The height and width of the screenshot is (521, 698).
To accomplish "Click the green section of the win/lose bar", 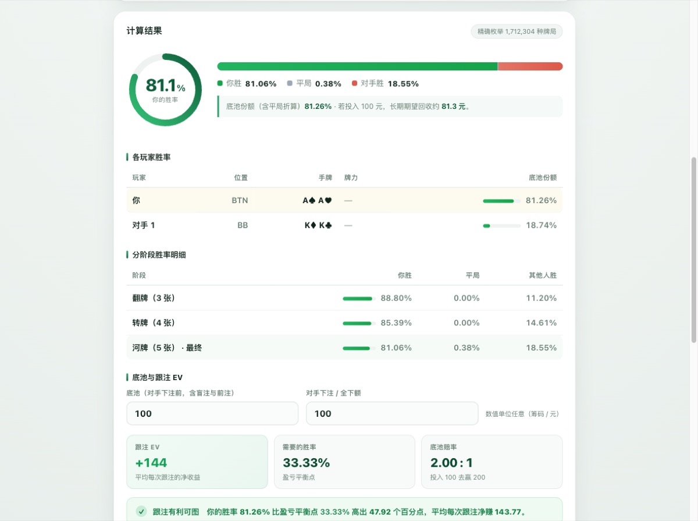I will coord(357,66).
